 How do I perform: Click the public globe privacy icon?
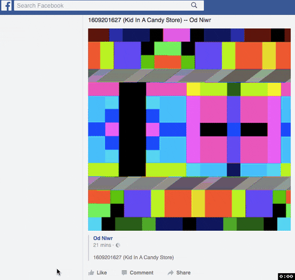tap(118, 245)
